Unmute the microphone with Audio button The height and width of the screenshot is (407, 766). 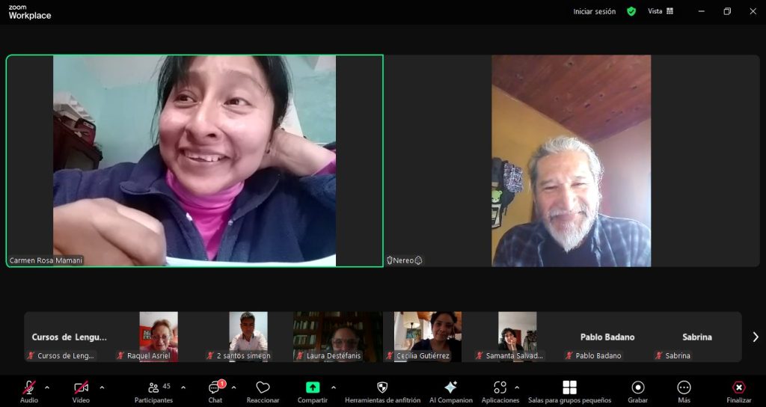click(28, 388)
